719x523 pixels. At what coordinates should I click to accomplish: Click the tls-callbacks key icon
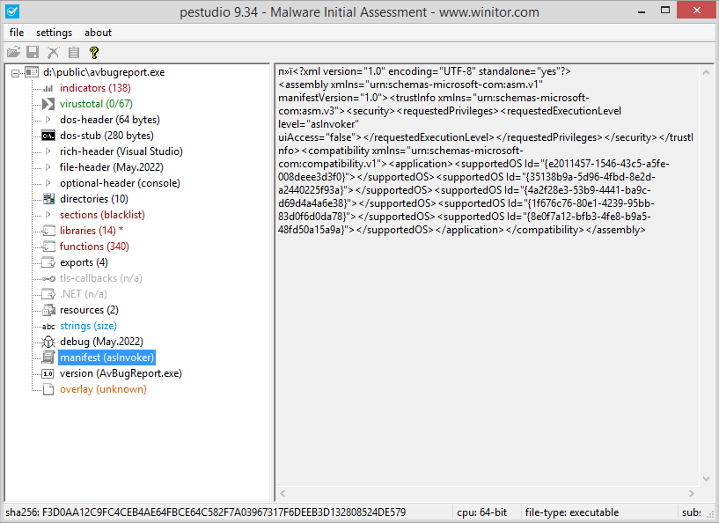click(48, 278)
